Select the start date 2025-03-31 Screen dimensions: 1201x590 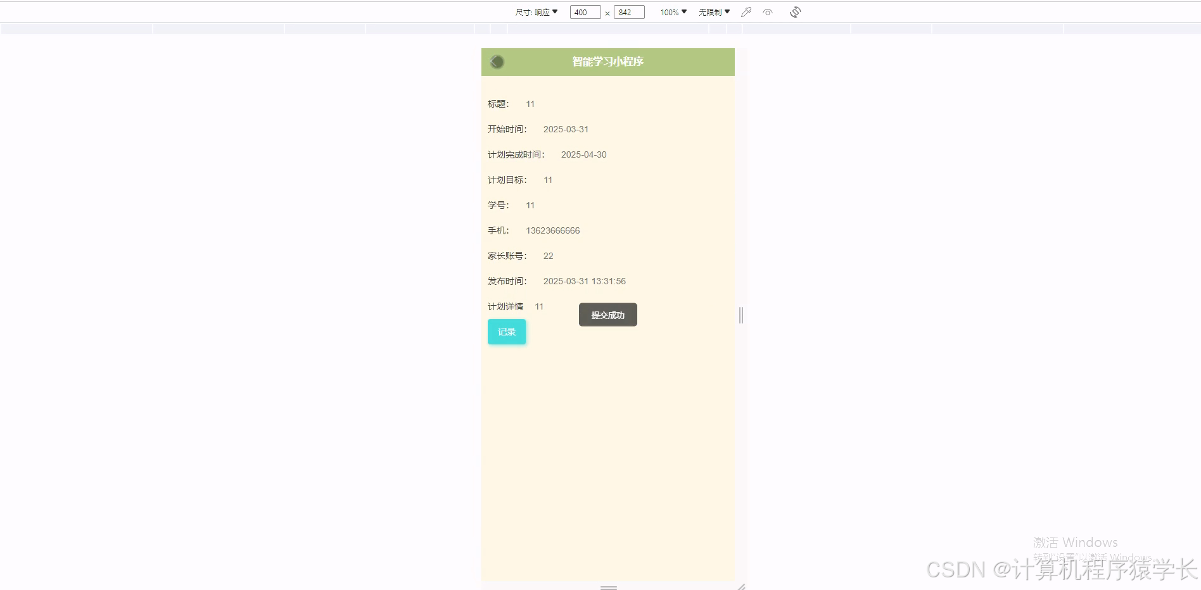pyautogui.click(x=566, y=129)
